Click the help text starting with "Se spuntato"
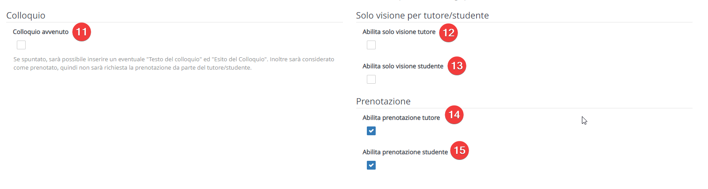Viewport: 708px width, 189px height. (x=174, y=63)
